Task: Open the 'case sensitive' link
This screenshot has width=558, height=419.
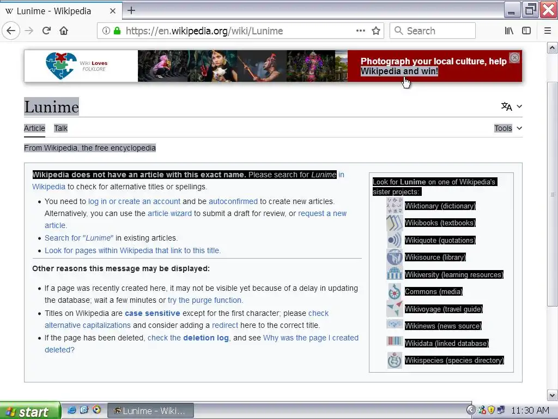Action: click(153, 313)
